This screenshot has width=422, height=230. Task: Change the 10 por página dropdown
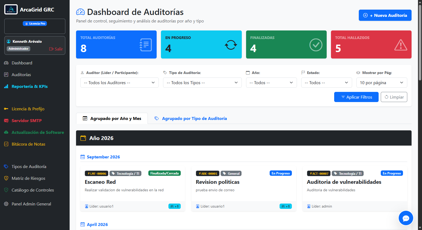(x=382, y=83)
